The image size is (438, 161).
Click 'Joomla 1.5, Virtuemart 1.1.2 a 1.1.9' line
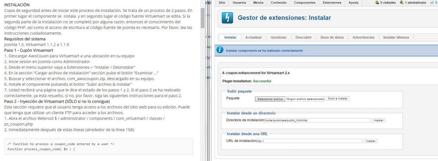[x=37, y=45]
